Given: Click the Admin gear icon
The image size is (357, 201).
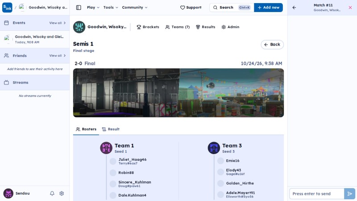Looking at the screenshot, I should pos(224,27).
